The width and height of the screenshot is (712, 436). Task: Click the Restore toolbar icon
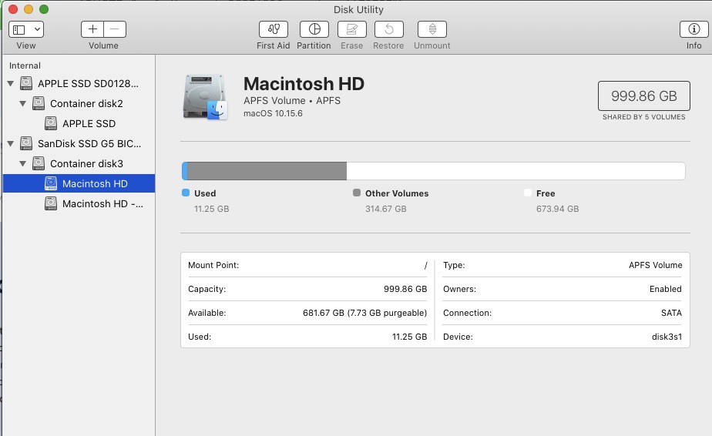point(388,29)
